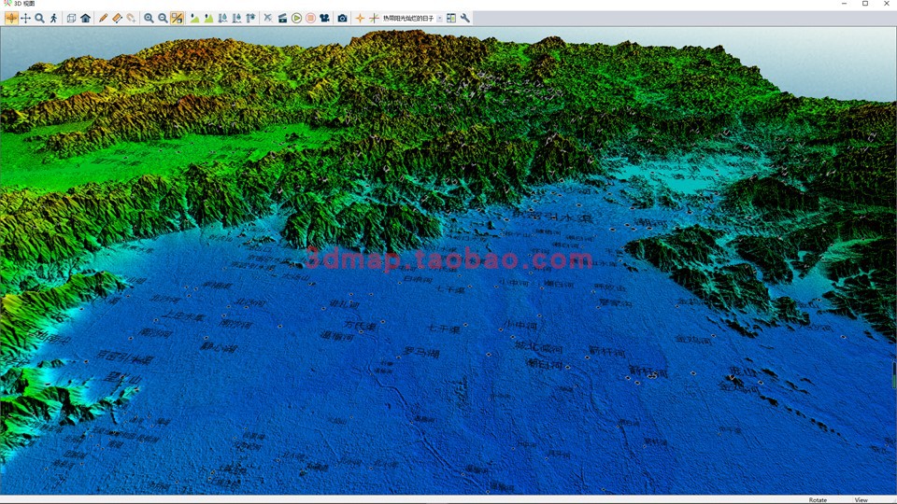The image size is (897, 504).
Task: Play the fly-through with green button
Action: pyautogui.click(x=296, y=19)
